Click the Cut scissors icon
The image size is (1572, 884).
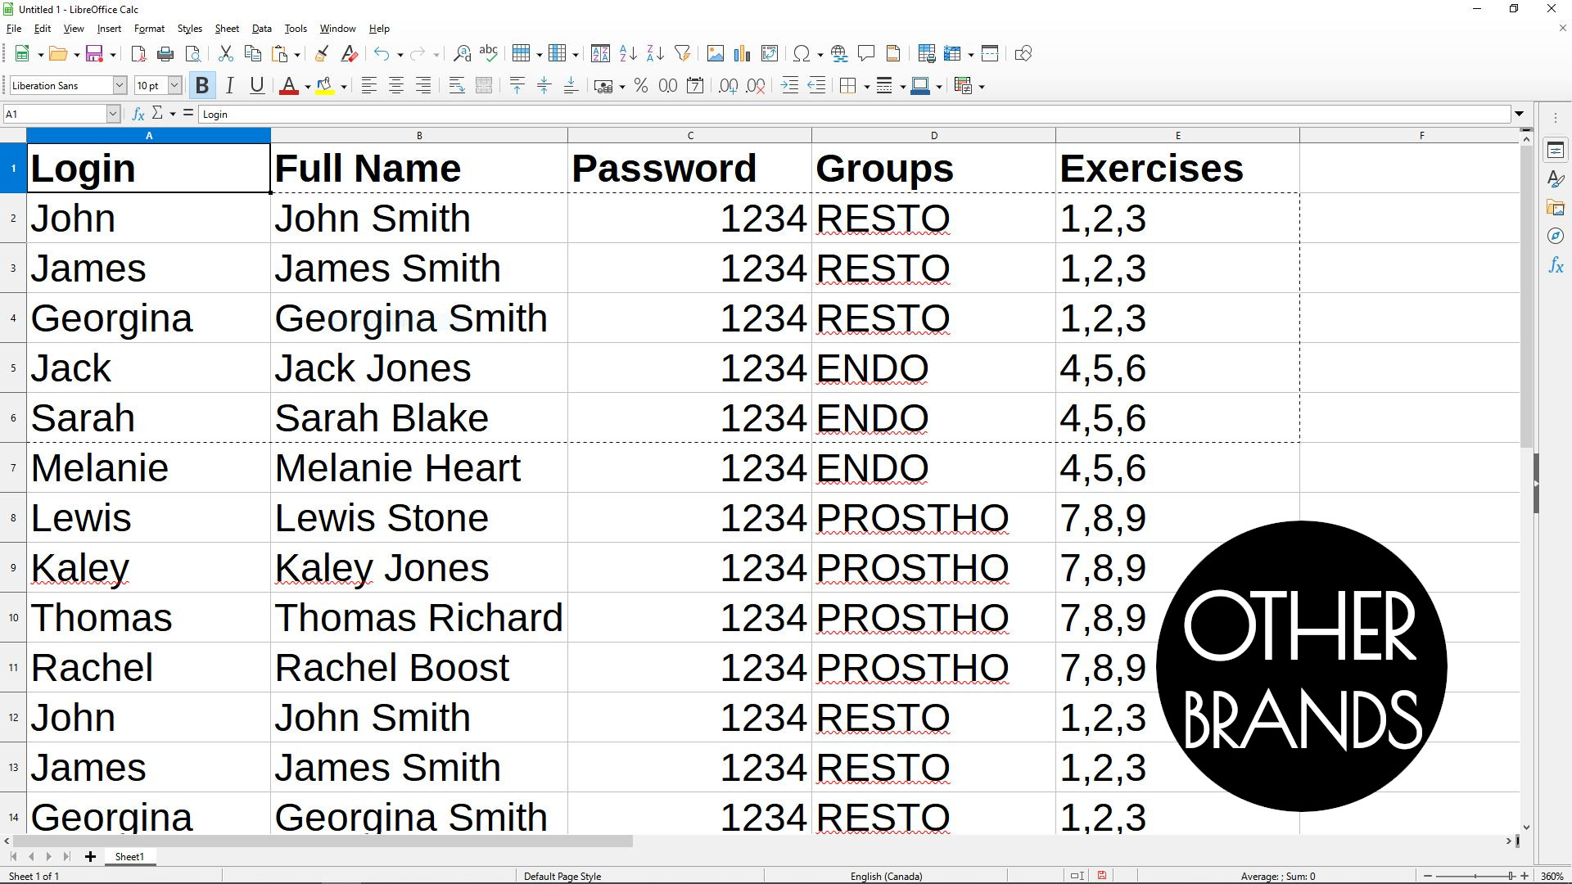tap(226, 54)
